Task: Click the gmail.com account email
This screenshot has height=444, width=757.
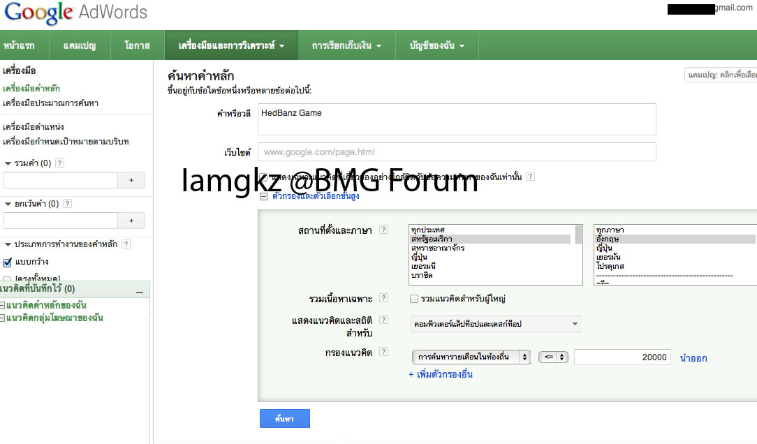Action: (710, 8)
